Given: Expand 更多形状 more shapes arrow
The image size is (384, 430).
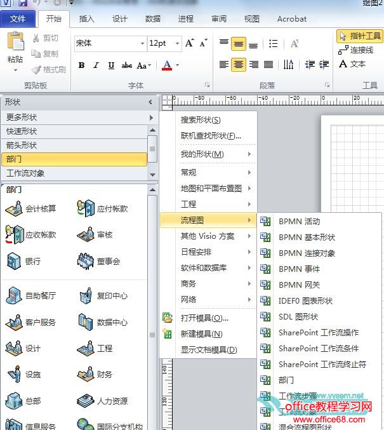Looking at the screenshot, I should [151, 118].
